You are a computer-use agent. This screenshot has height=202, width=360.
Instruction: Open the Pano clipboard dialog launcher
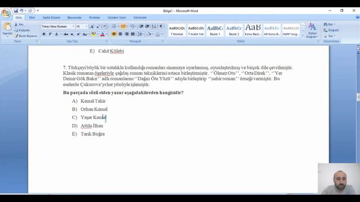click(37, 41)
